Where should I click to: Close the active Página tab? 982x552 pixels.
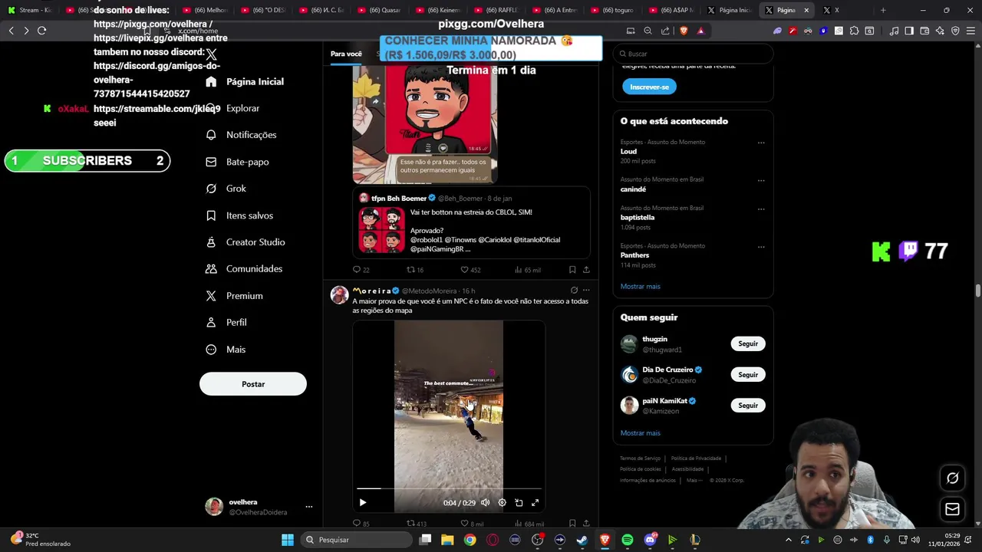806,10
